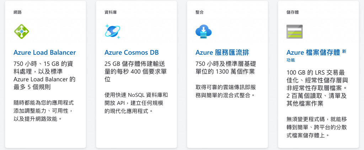The image size is (364, 150).
Task: Select the 資料庫 category label
Action: click(x=111, y=12)
